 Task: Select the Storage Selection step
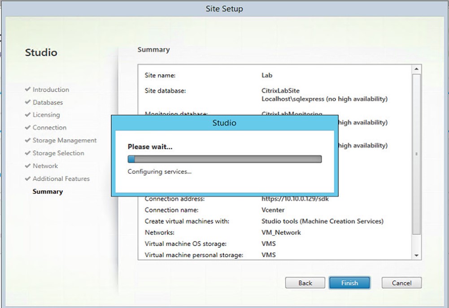(58, 153)
